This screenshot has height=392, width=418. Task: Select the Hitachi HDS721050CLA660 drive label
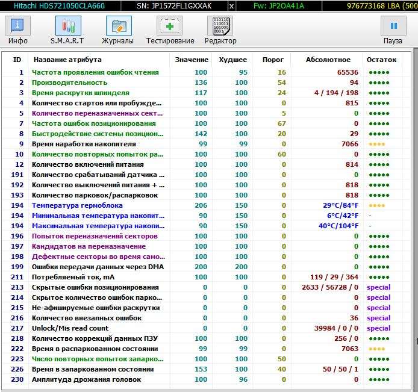click(x=59, y=6)
